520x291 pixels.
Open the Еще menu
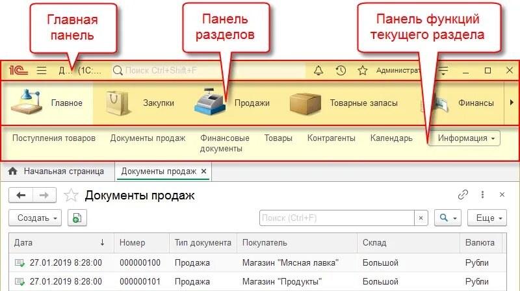coord(487,218)
